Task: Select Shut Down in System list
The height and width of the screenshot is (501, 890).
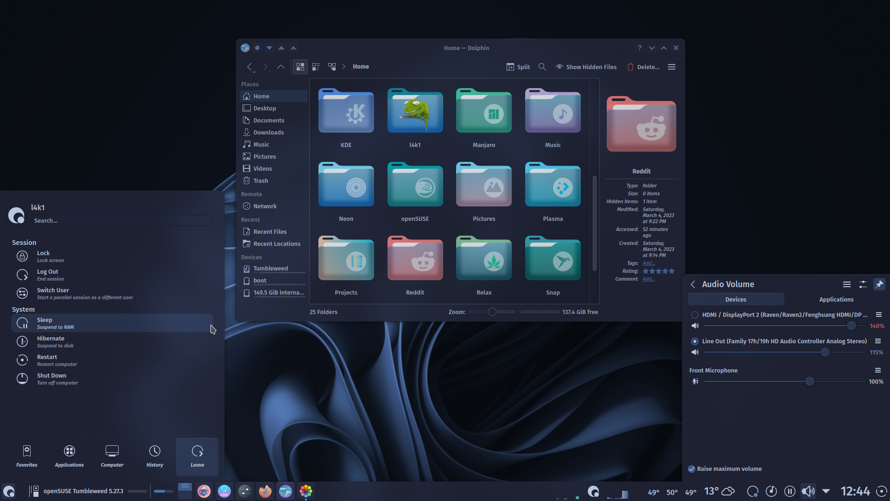Action: pyautogui.click(x=112, y=379)
